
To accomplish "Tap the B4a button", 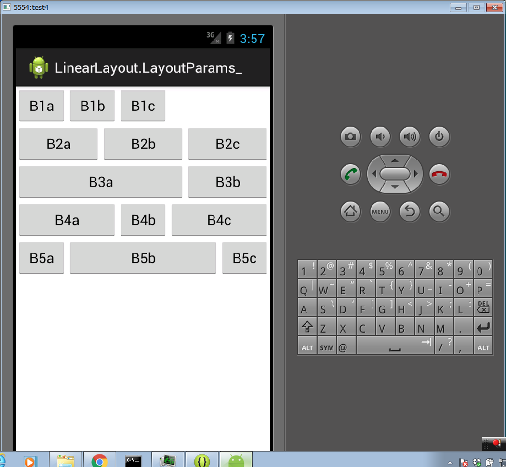I will [67, 220].
